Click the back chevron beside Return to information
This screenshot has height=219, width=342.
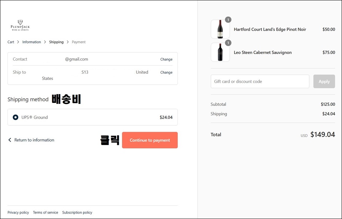click(x=10, y=140)
